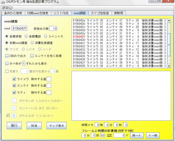This screenshot has width=175, height=141.
Task: Click ラティ 除外する道 input box
Action: (x=49, y=93)
